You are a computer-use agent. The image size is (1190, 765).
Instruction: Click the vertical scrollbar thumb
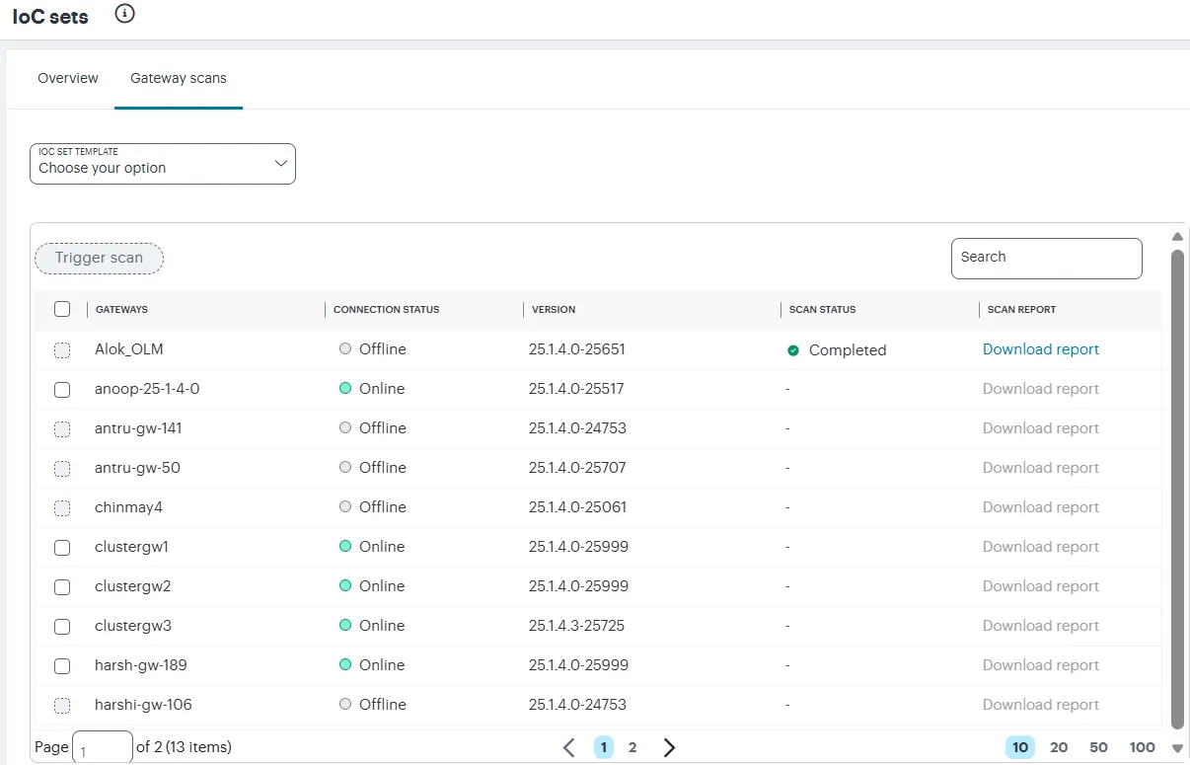pyautogui.click(x=1177, y=490)
